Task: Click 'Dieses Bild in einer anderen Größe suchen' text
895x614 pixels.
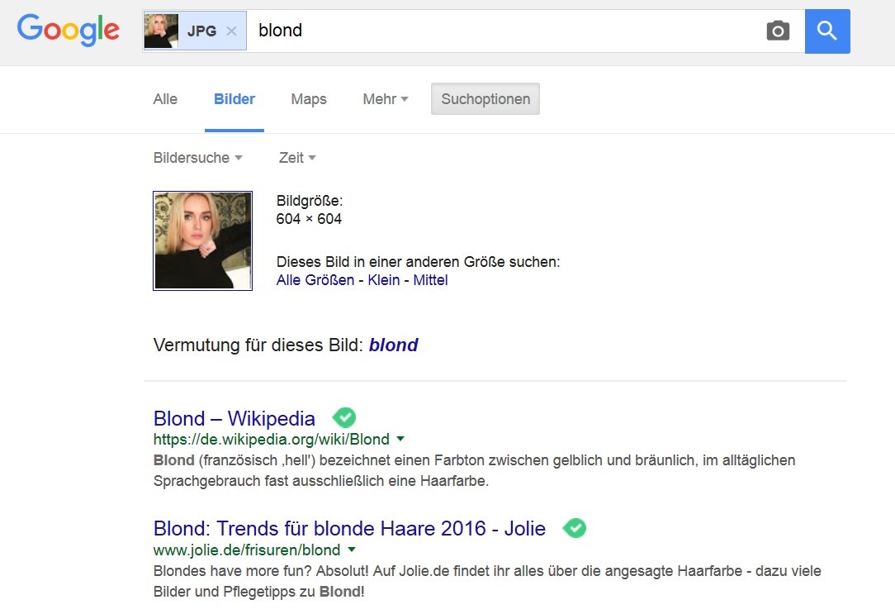Action: coord(418,262)
